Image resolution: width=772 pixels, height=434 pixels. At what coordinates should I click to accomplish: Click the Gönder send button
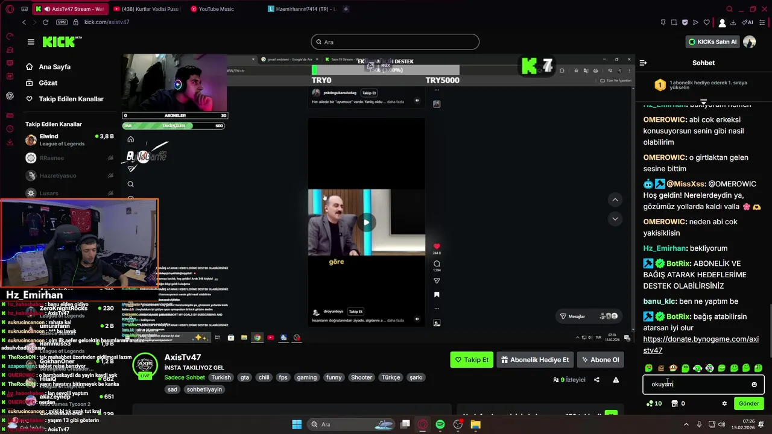[x=748, y=403]
